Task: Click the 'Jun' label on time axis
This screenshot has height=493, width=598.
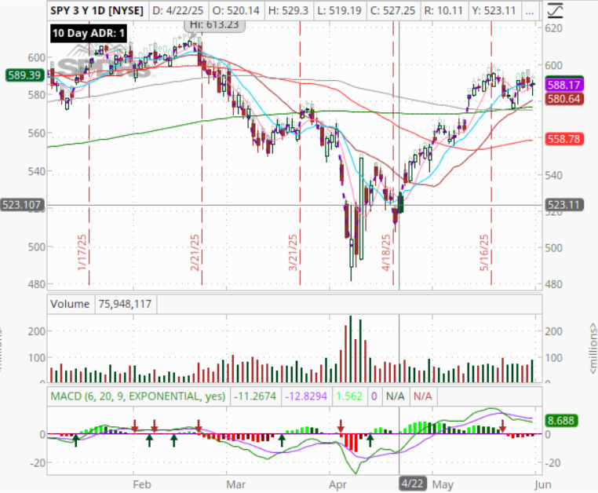Action: point(543,484)
